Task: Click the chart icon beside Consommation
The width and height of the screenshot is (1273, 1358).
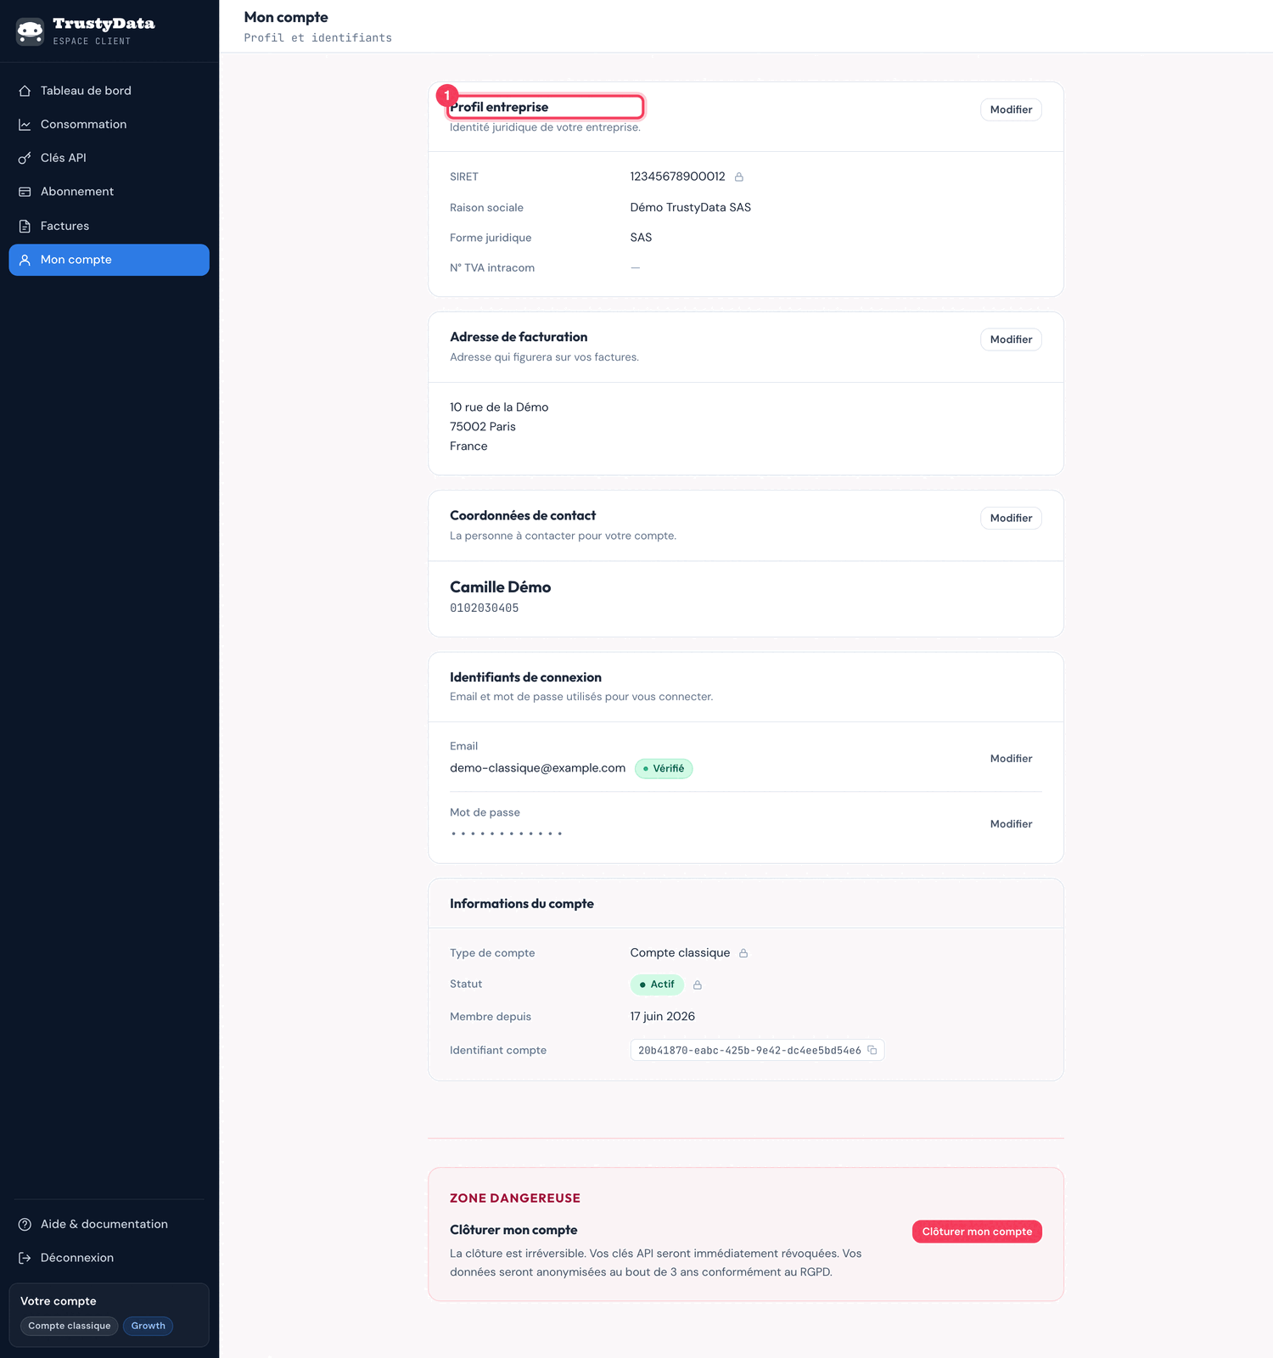Action: tap(25, 125)
